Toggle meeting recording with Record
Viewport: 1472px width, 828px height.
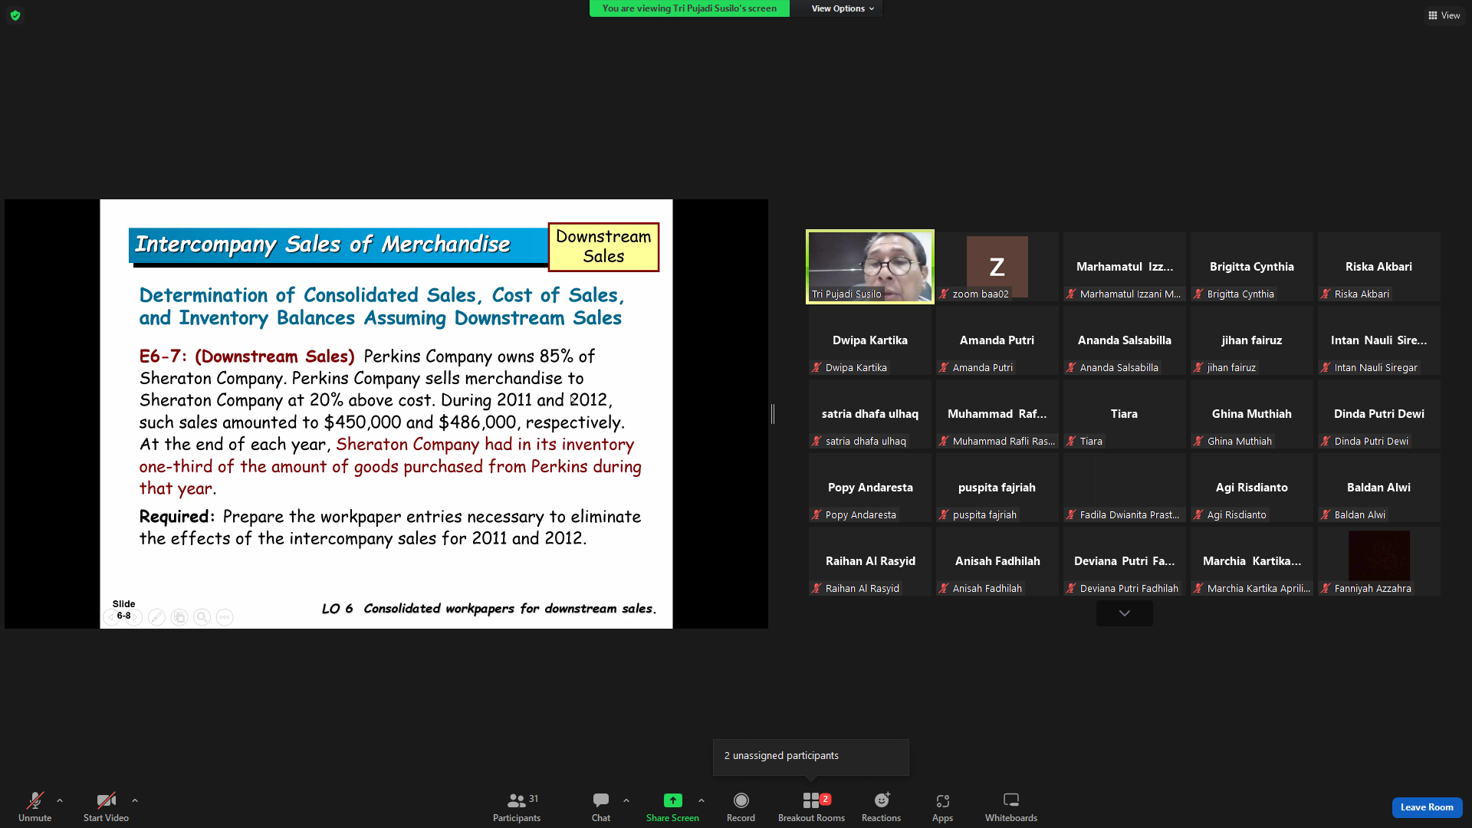tap(741, 807)
